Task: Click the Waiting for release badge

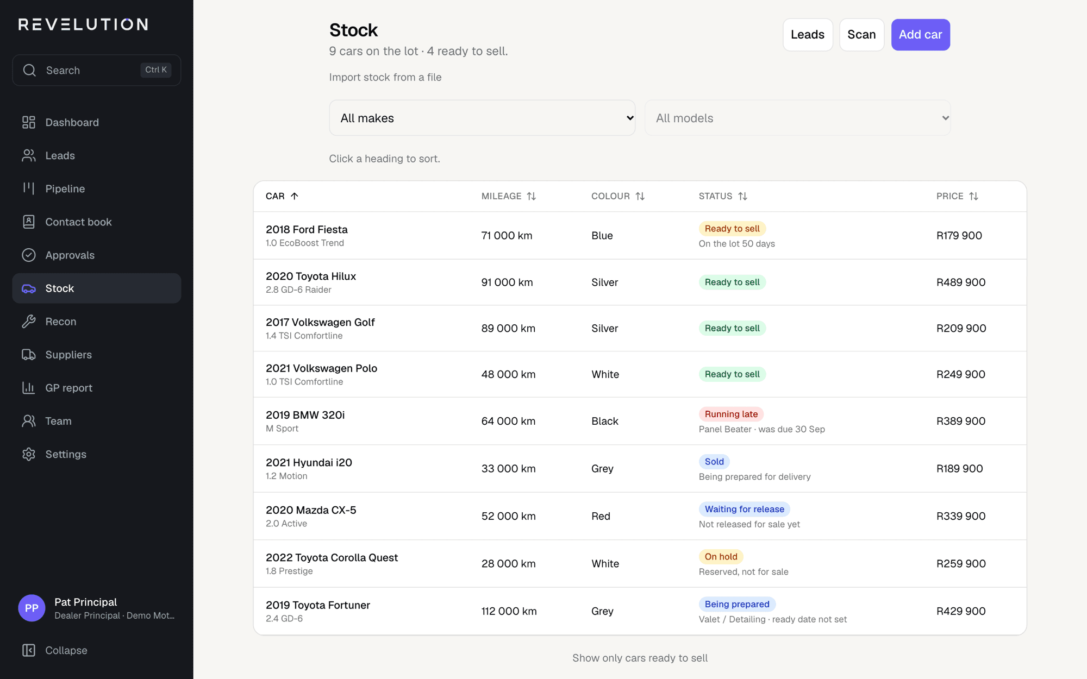Action: coord(744,509)
